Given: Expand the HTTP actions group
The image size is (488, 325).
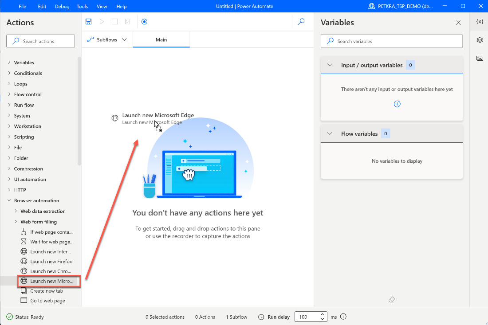Looking at the screenshot, I should (9, 190).
